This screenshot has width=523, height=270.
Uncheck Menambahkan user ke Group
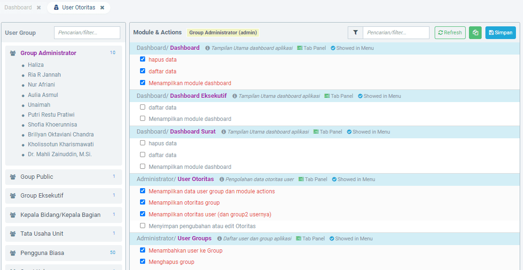tap(143, 250)
